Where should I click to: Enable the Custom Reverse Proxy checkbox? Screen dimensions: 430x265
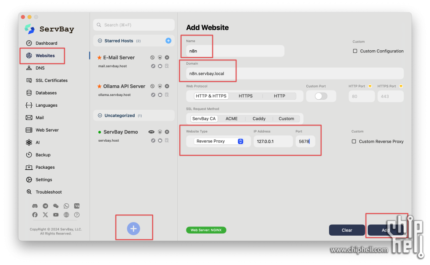(354, 142)
